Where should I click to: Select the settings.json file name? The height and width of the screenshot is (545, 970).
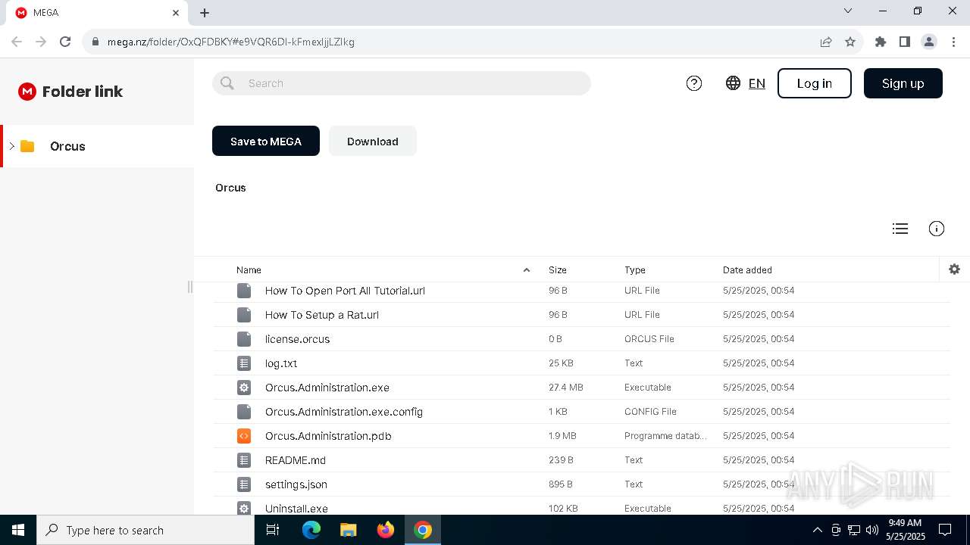(x=296, y=484)
